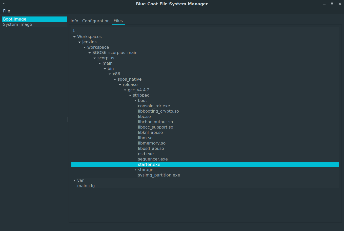Collapse the sgos_native folder arrow
This screenshot has height=231, width=344.
click(x=115, y=79)
